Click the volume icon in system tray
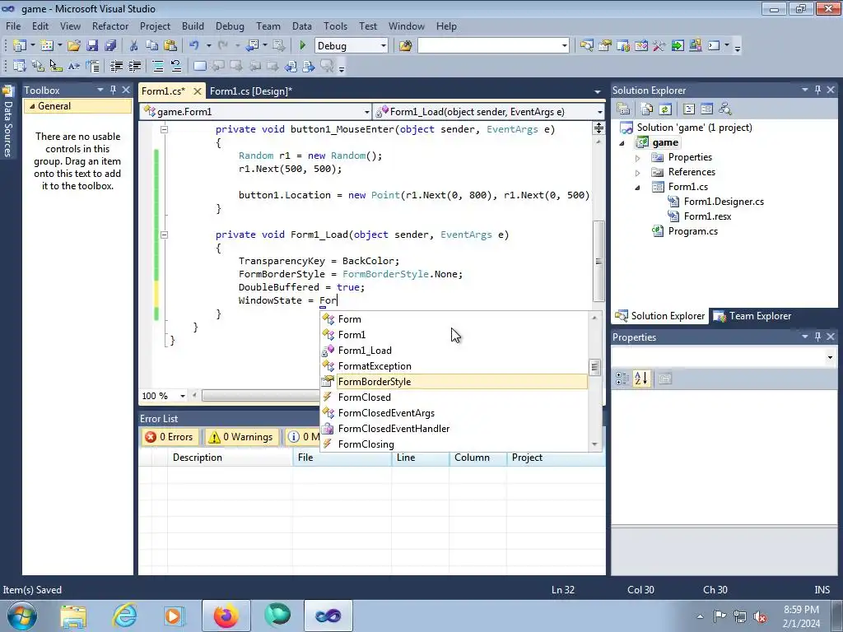843x632 pixels. point(760,617)
